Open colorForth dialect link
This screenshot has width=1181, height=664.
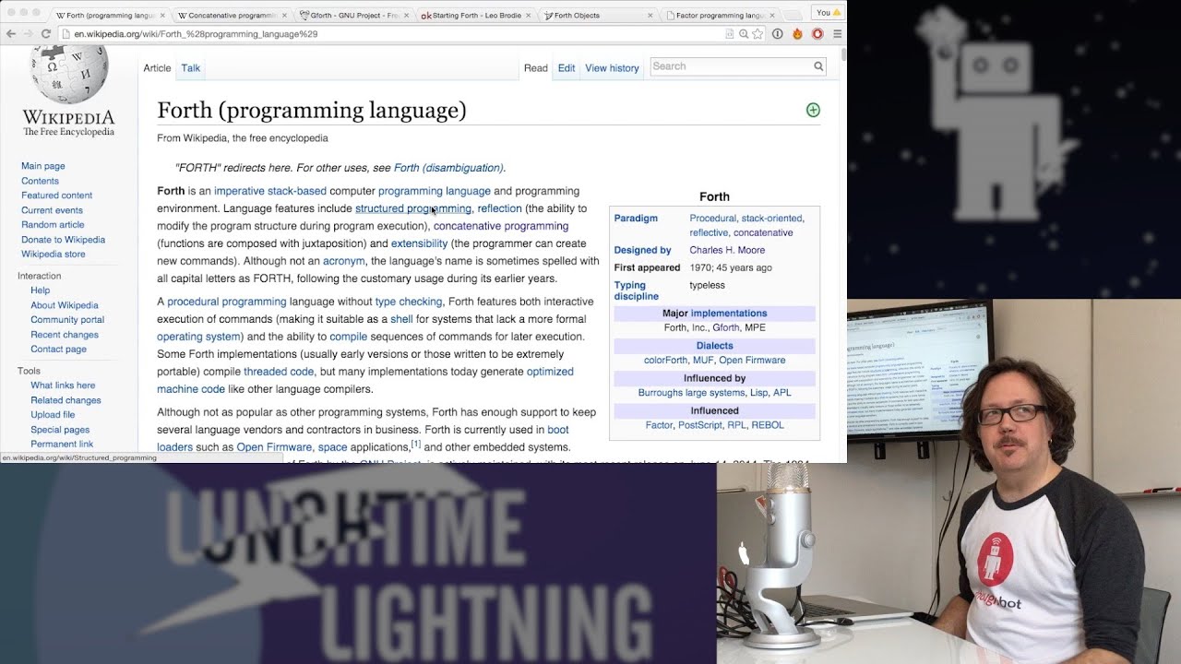click(665, 360)
